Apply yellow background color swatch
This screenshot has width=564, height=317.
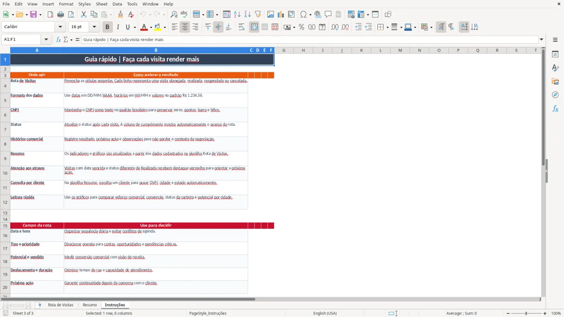[x=158, y=27]
